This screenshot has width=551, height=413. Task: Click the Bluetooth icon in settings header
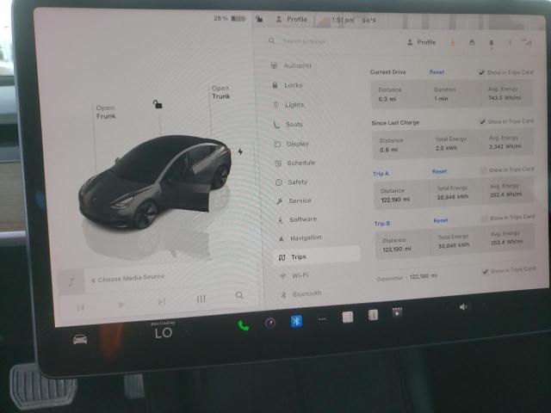point(510,43)
